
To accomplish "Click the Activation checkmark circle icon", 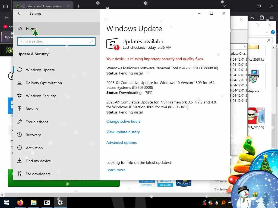I will [20, 148].
